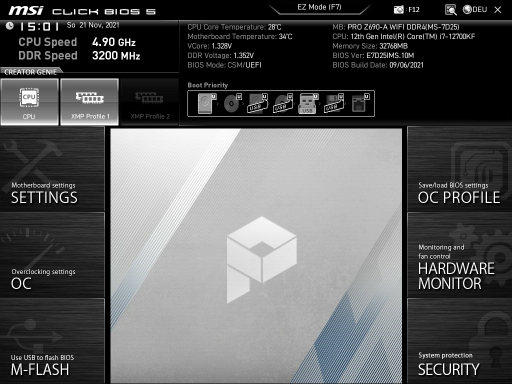The width and height of the screenshot is (512, 384).
Task: Close the BIOS with the X icon
Action: pyautogui.click(x=497, y=10)
